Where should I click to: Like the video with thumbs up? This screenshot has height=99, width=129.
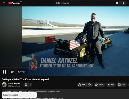[x=82, y=85]
